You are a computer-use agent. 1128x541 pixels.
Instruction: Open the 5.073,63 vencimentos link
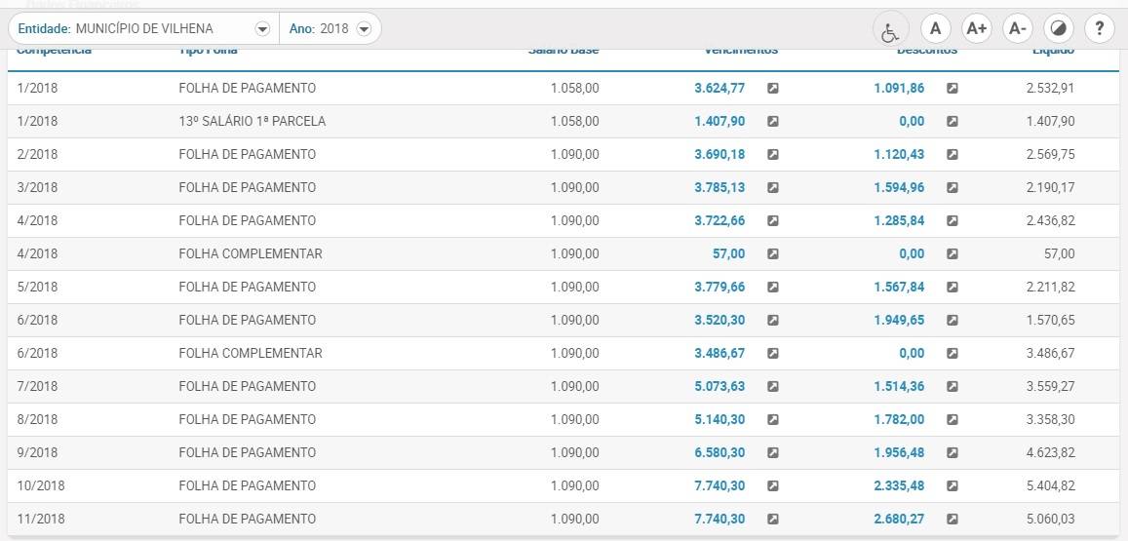(x=720, y=386)
